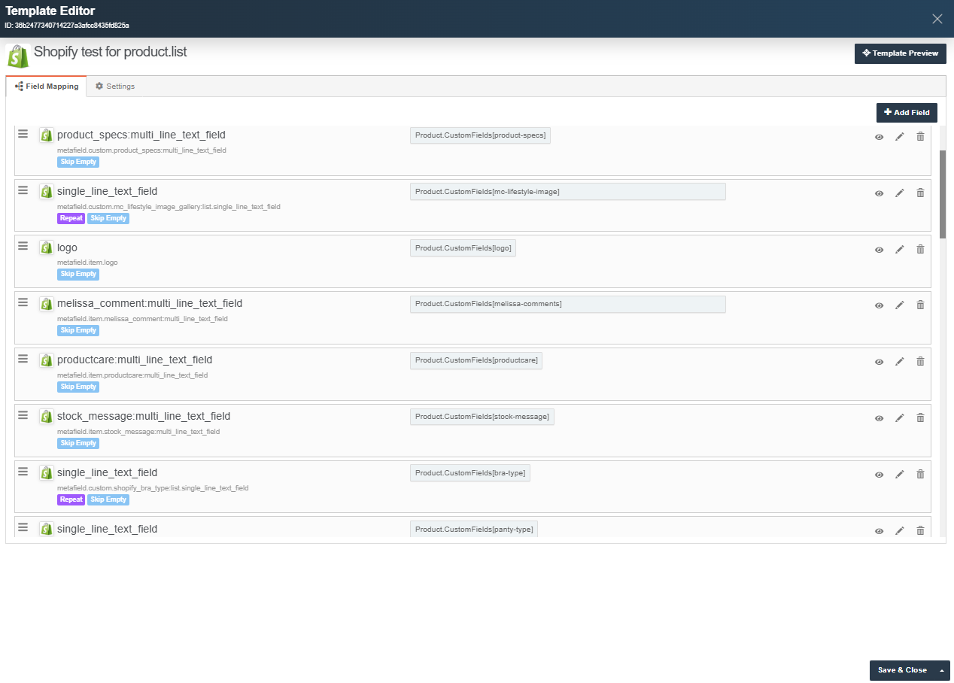Expand the Save & Close dropdown arrow
The width and height of the screenshot is (954, 683).
coord(941,670)
